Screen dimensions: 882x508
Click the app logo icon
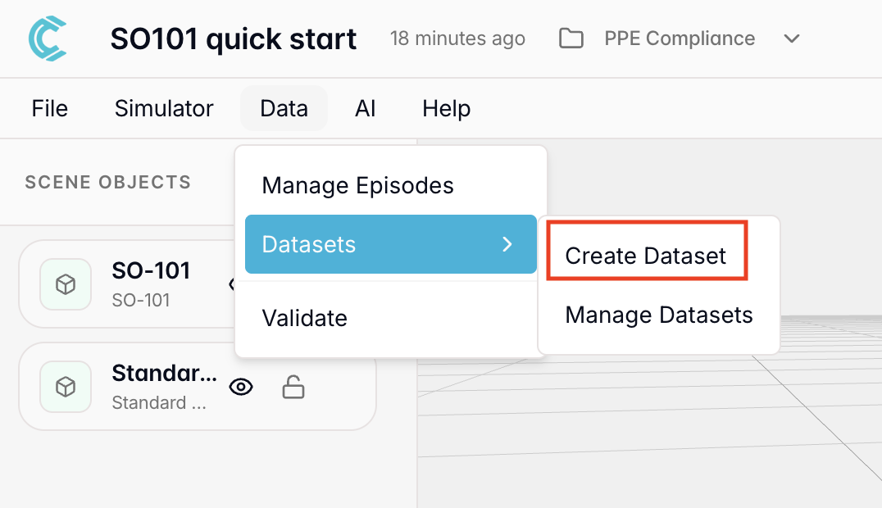coord(47,39)
